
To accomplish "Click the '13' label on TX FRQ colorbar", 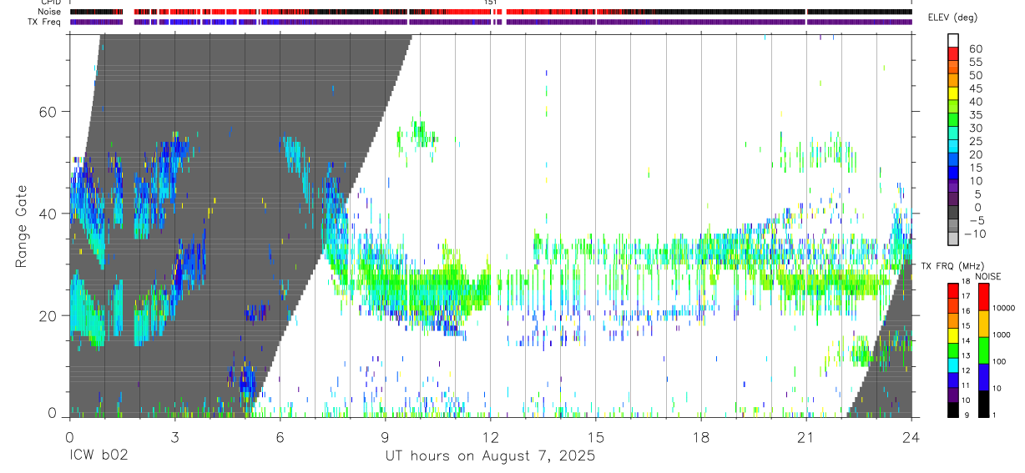I will pos(967,356).
